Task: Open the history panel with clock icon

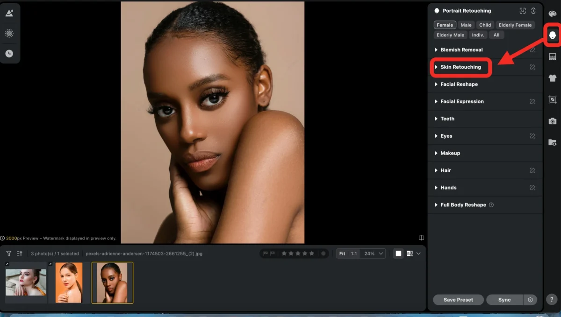Action: [x=10, y=54]
